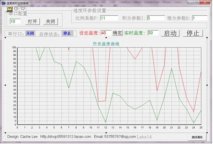Viewport: 213px width, 144px height.
Task: Click the 停止 stop button
Action: coord(193,33)
